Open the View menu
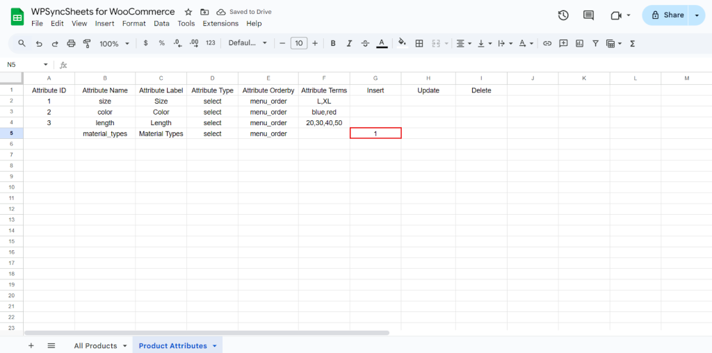 click(x=79, y=24)
